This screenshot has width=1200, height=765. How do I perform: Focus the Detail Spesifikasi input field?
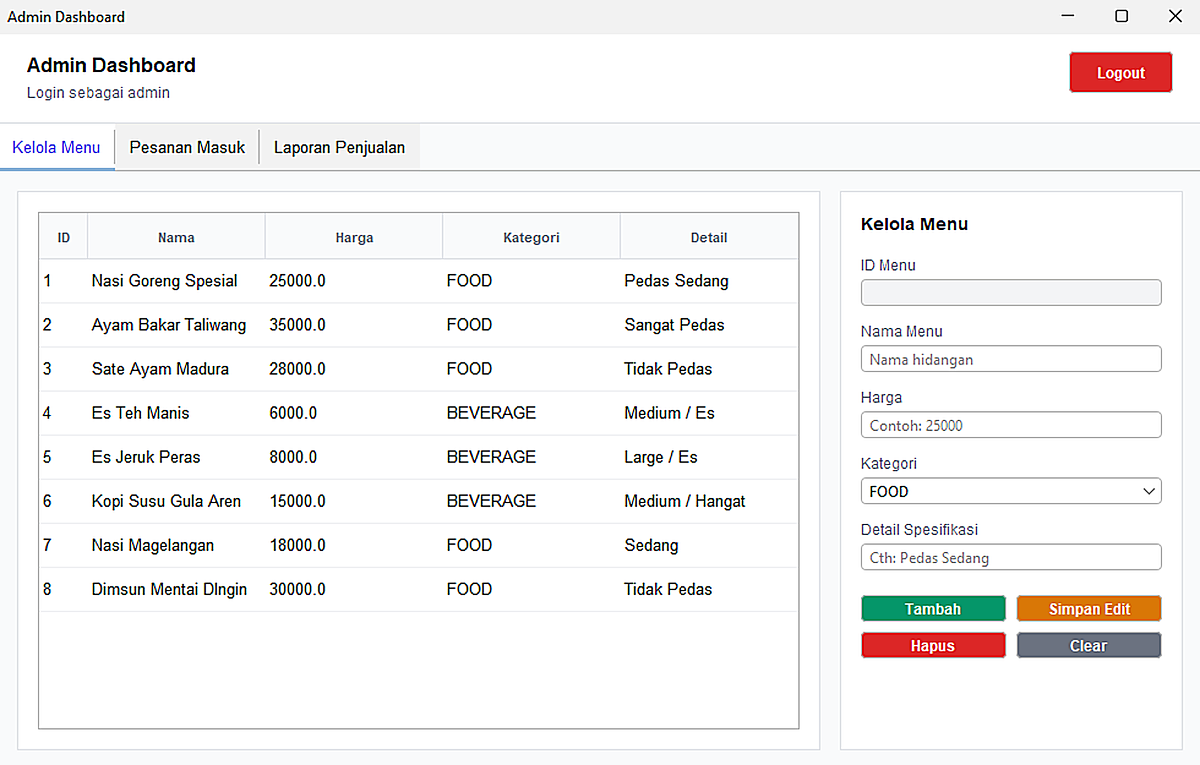pos(1011,558)
